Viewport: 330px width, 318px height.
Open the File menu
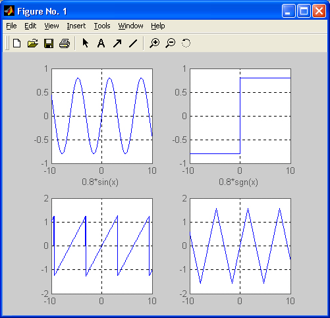coord(11,26)
